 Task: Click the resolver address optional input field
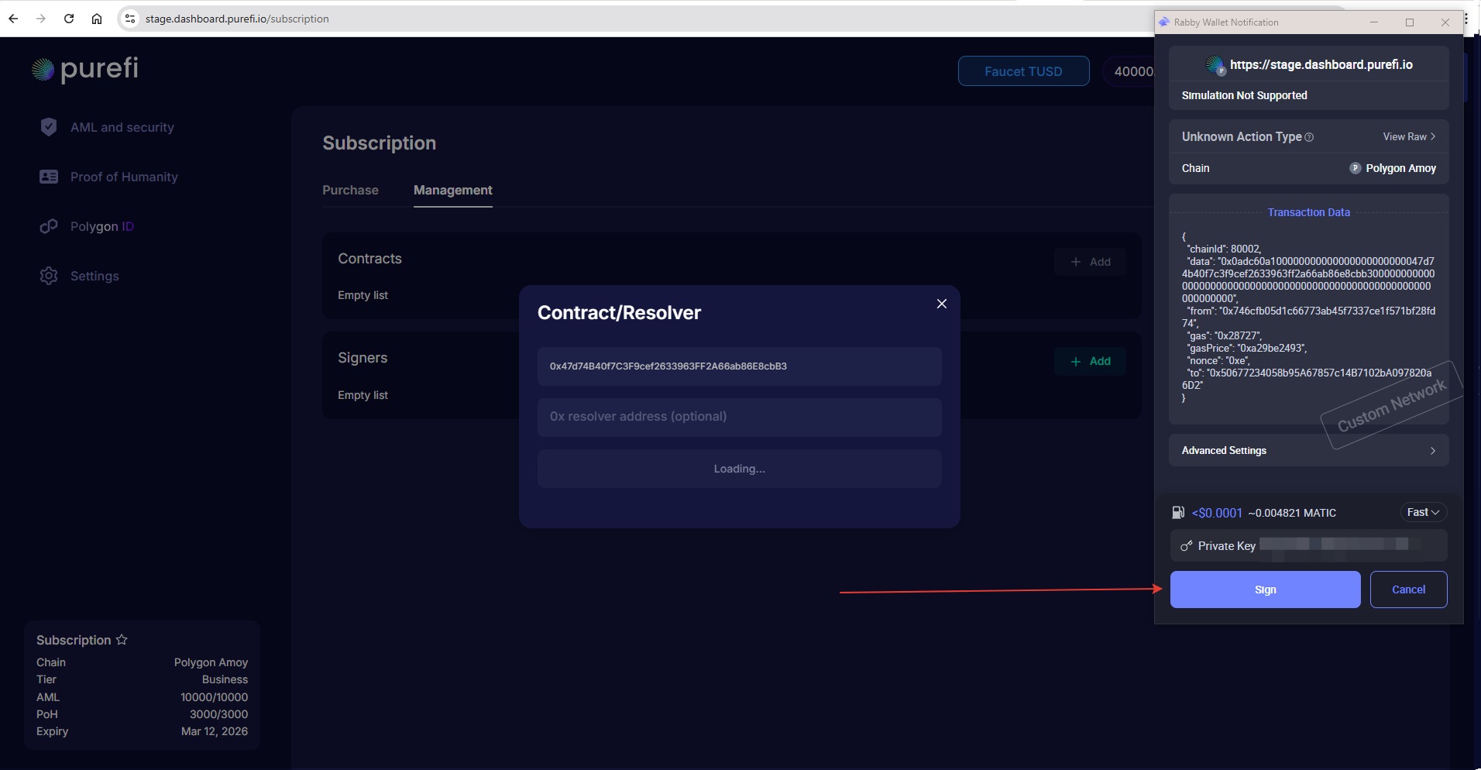[739, 417]
